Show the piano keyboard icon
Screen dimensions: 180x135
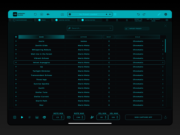point(37,117)
